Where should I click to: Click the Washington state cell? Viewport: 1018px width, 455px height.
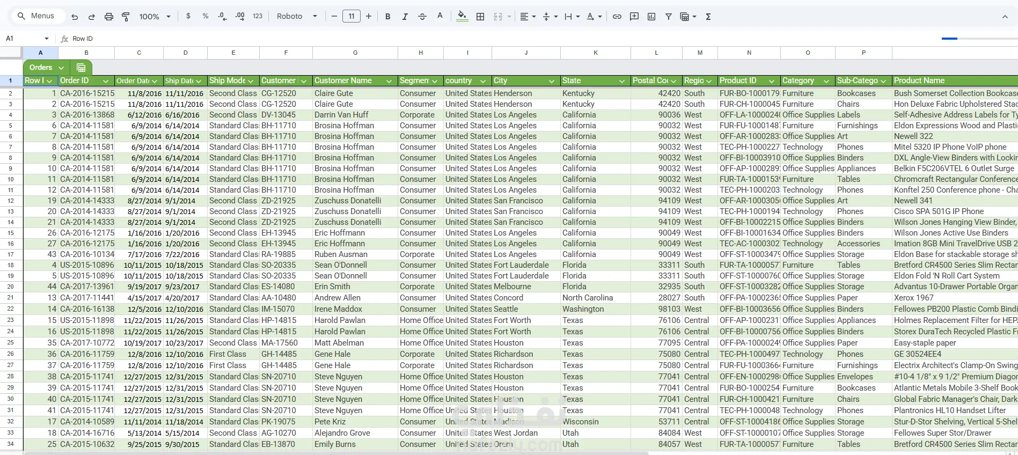click(596, 309)
